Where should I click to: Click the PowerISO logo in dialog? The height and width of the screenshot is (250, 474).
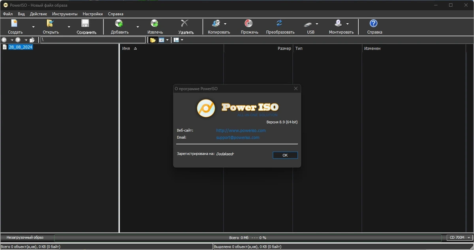click(238, 108)
